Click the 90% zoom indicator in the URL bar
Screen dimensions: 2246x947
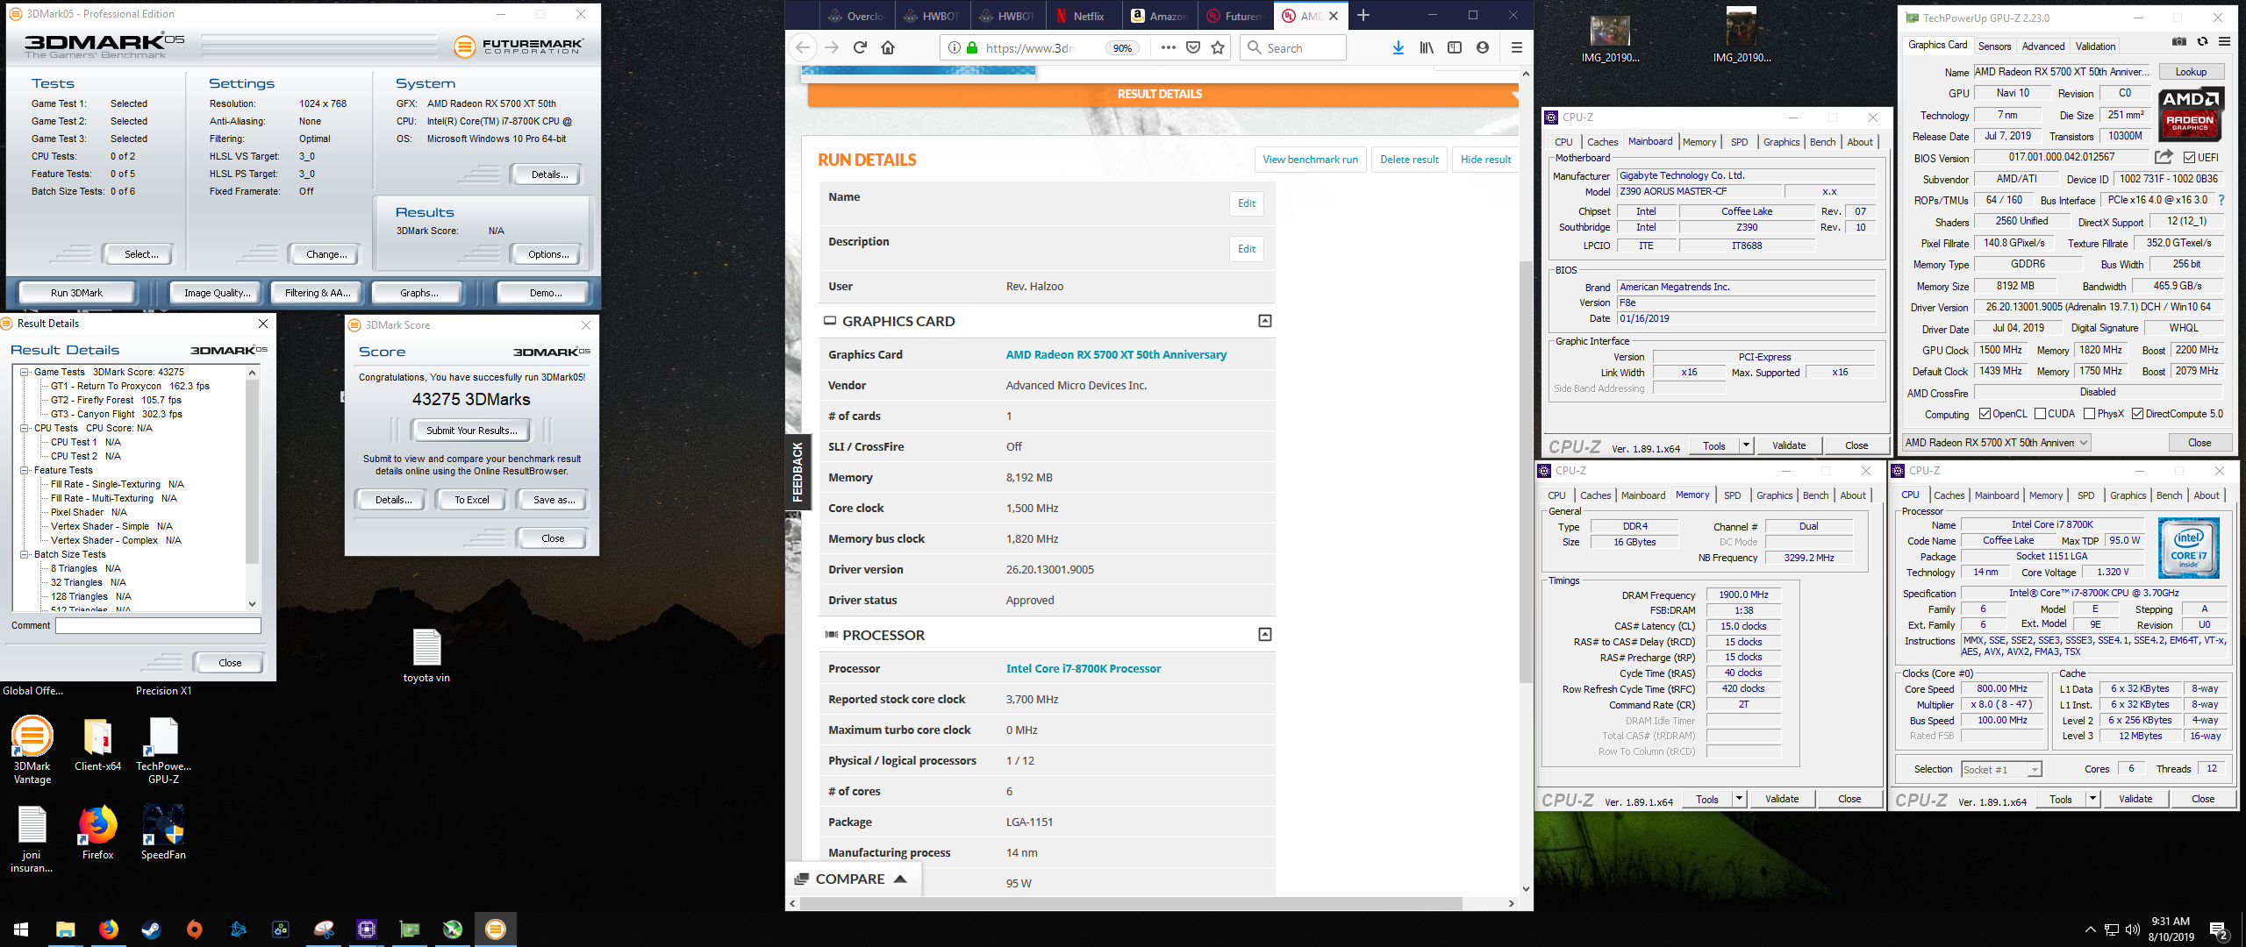(1122, 48)
